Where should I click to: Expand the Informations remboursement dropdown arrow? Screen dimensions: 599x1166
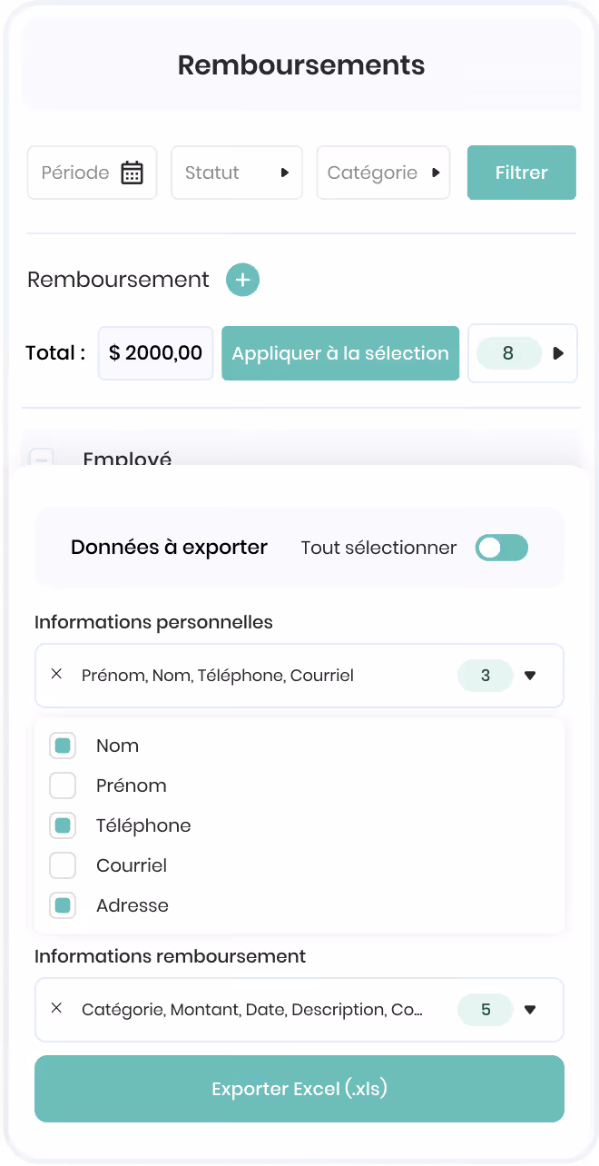point(531,1010)
